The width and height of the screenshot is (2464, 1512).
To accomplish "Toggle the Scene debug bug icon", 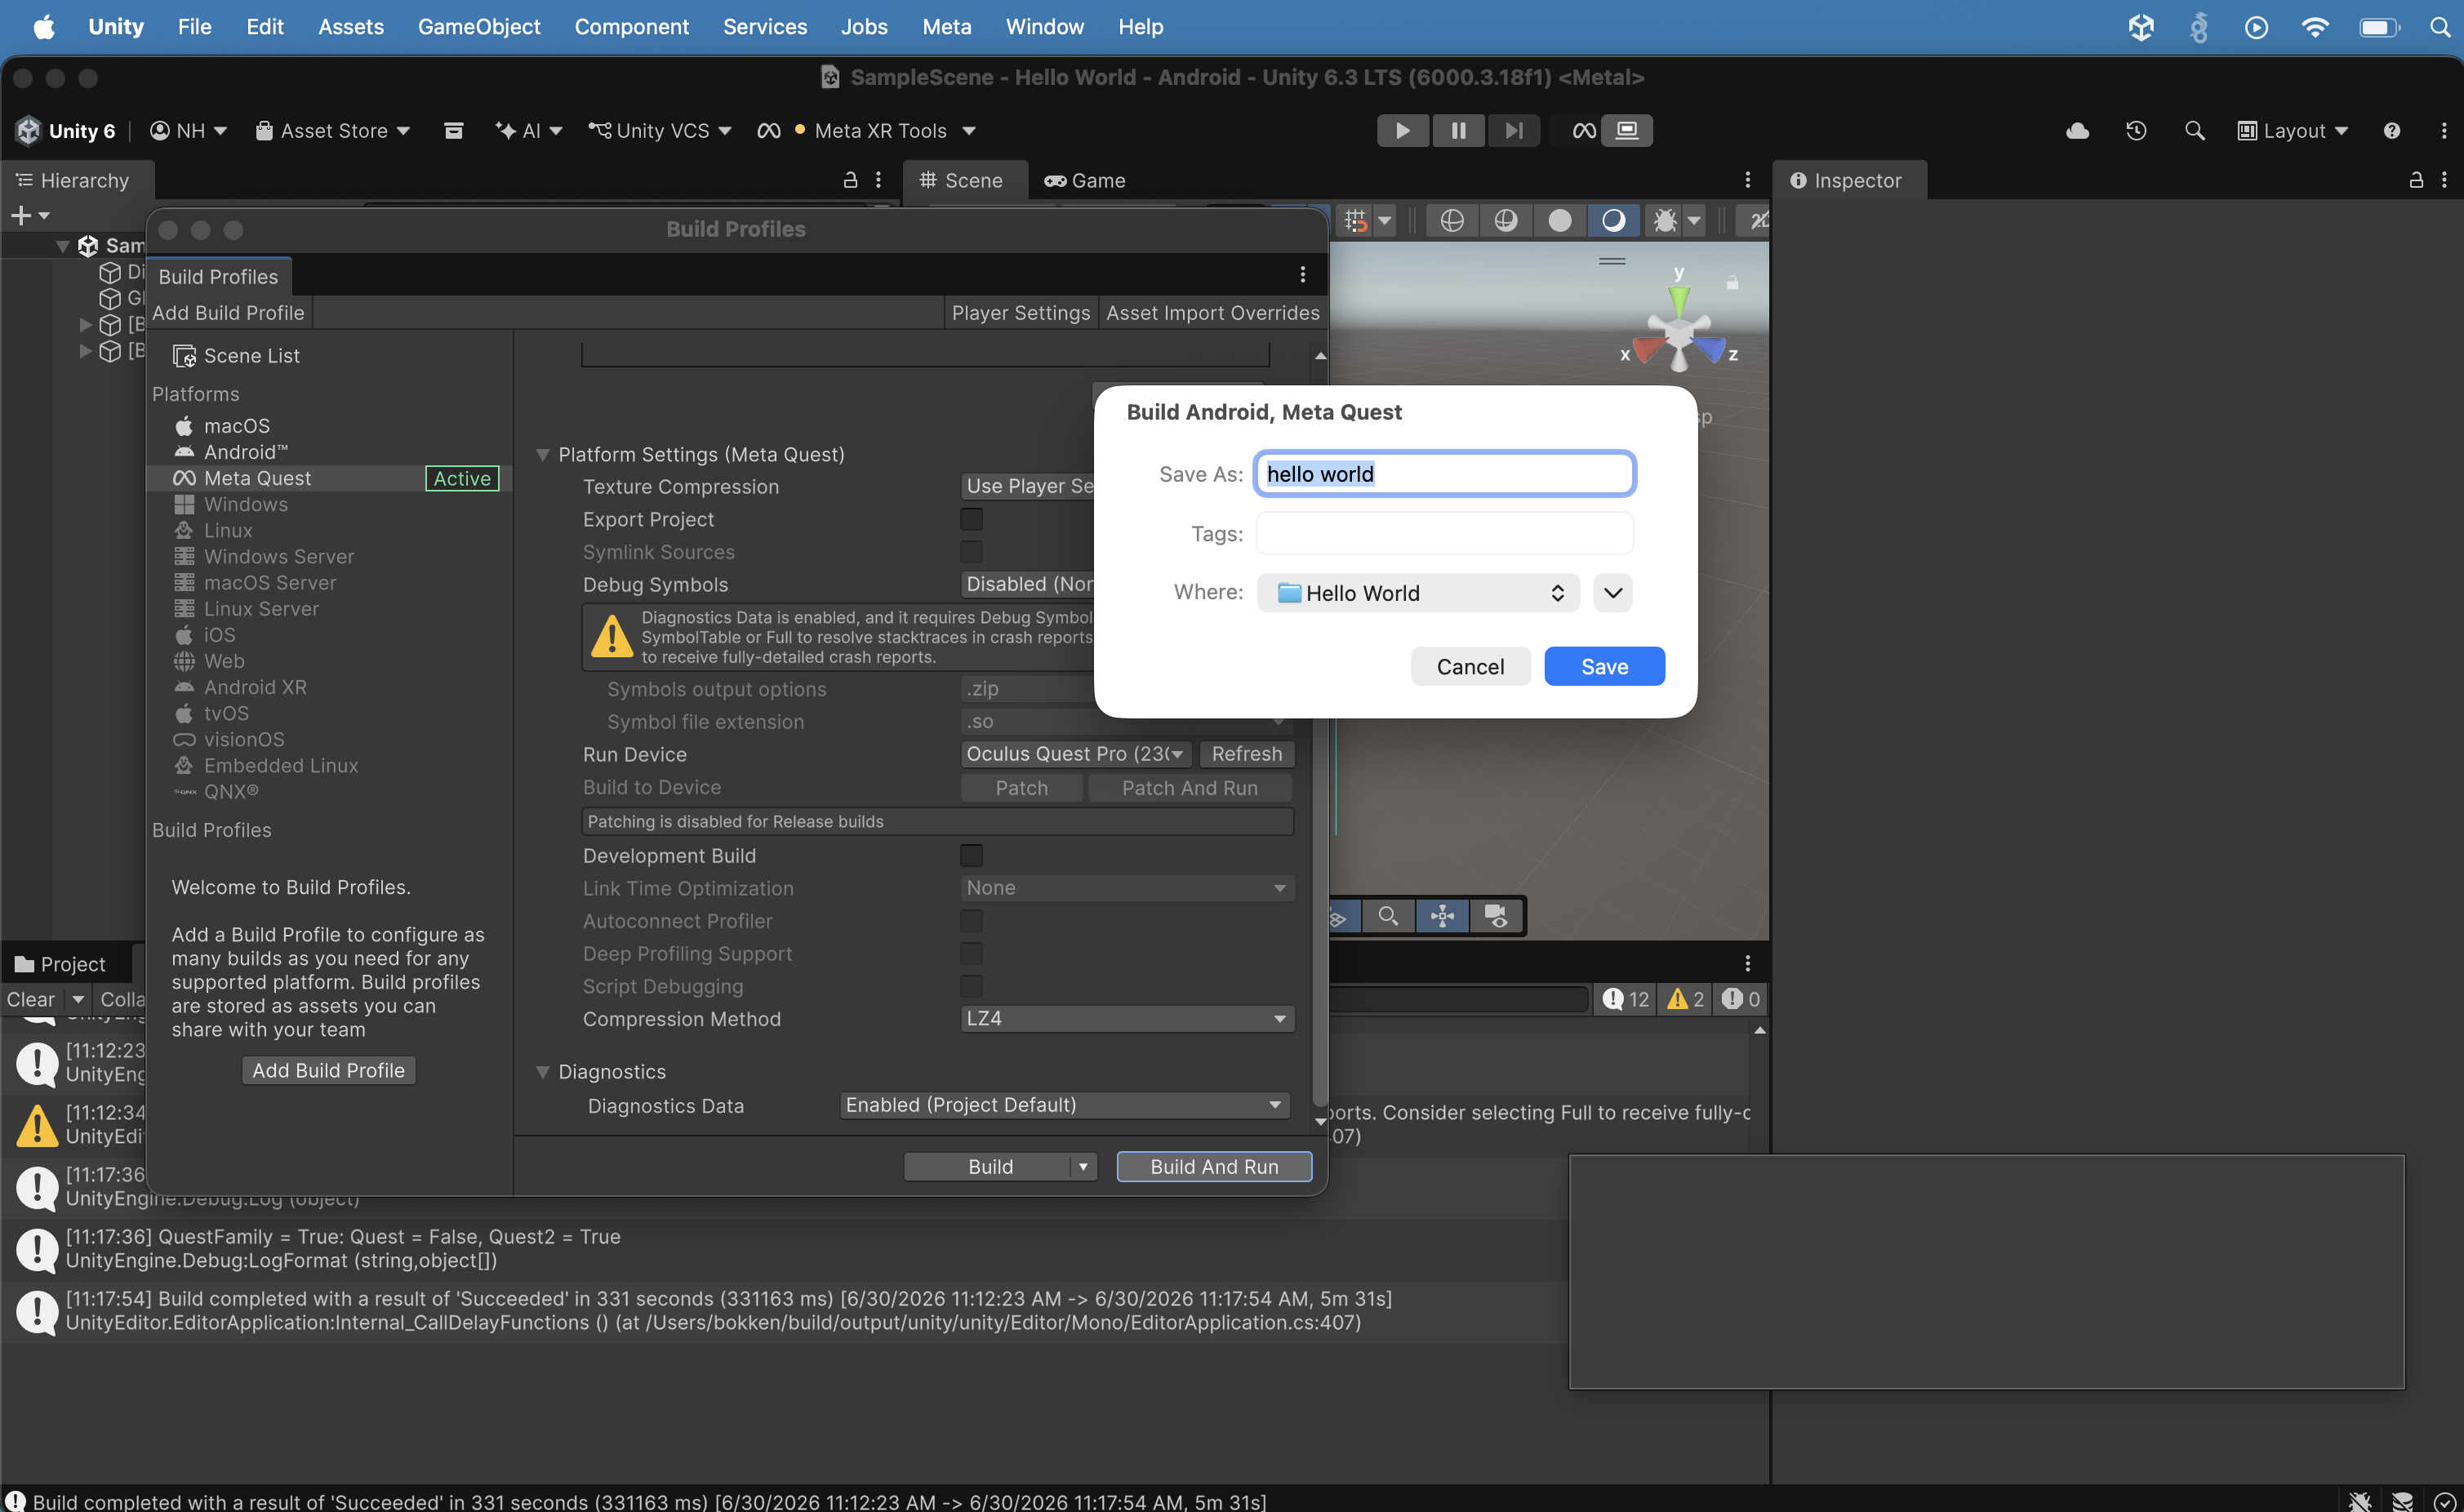I will pyautogui.click(x=1665, y=221).
